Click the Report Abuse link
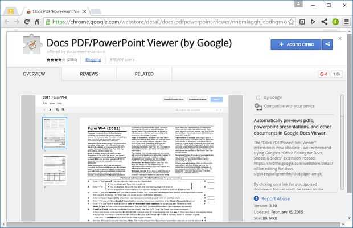This screenshot has width=353, height=228. (x=276, y=198)
